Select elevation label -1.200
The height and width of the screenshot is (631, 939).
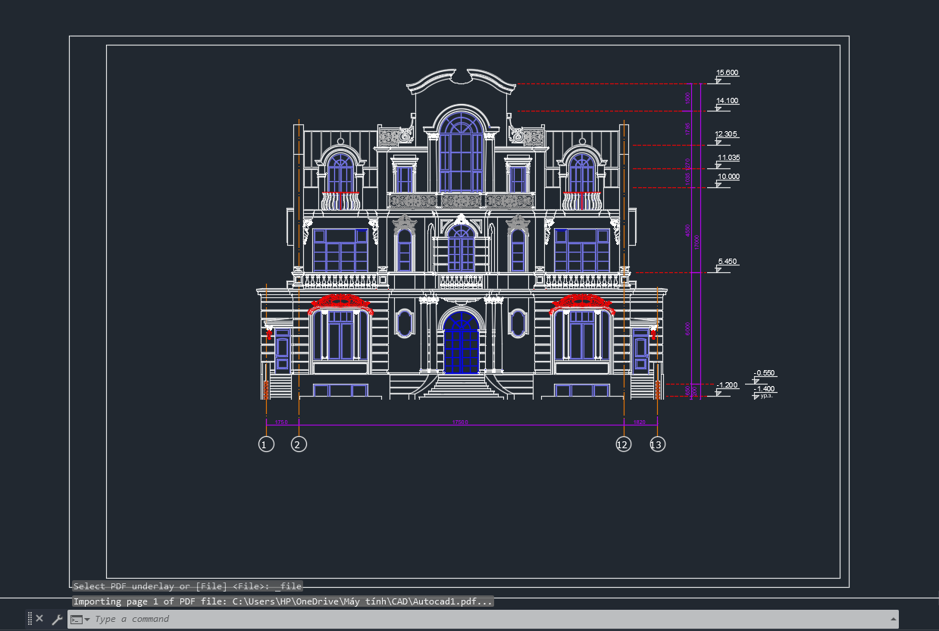click(x=727, y=385)
